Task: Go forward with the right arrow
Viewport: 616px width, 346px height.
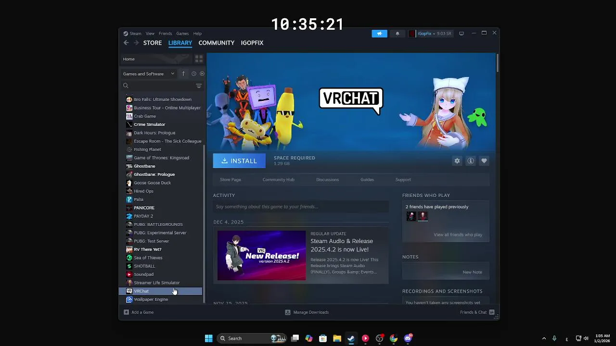Action: tap(136, 43)
